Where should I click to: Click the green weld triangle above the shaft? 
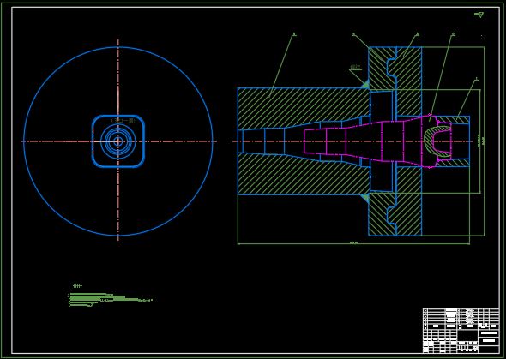(x=364, y=85)
